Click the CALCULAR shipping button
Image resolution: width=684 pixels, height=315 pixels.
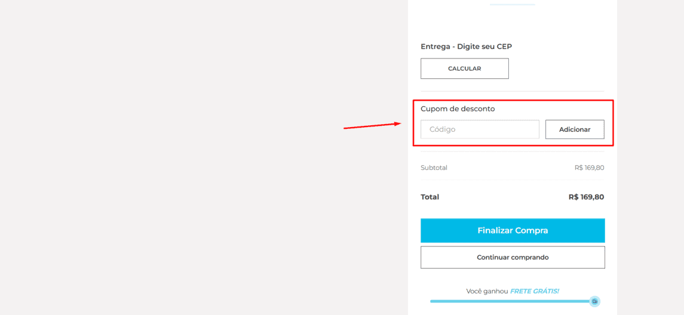[465, 69]
